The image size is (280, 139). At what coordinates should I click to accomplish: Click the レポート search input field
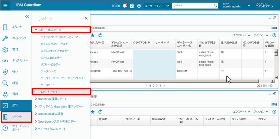tap(193, 6)
